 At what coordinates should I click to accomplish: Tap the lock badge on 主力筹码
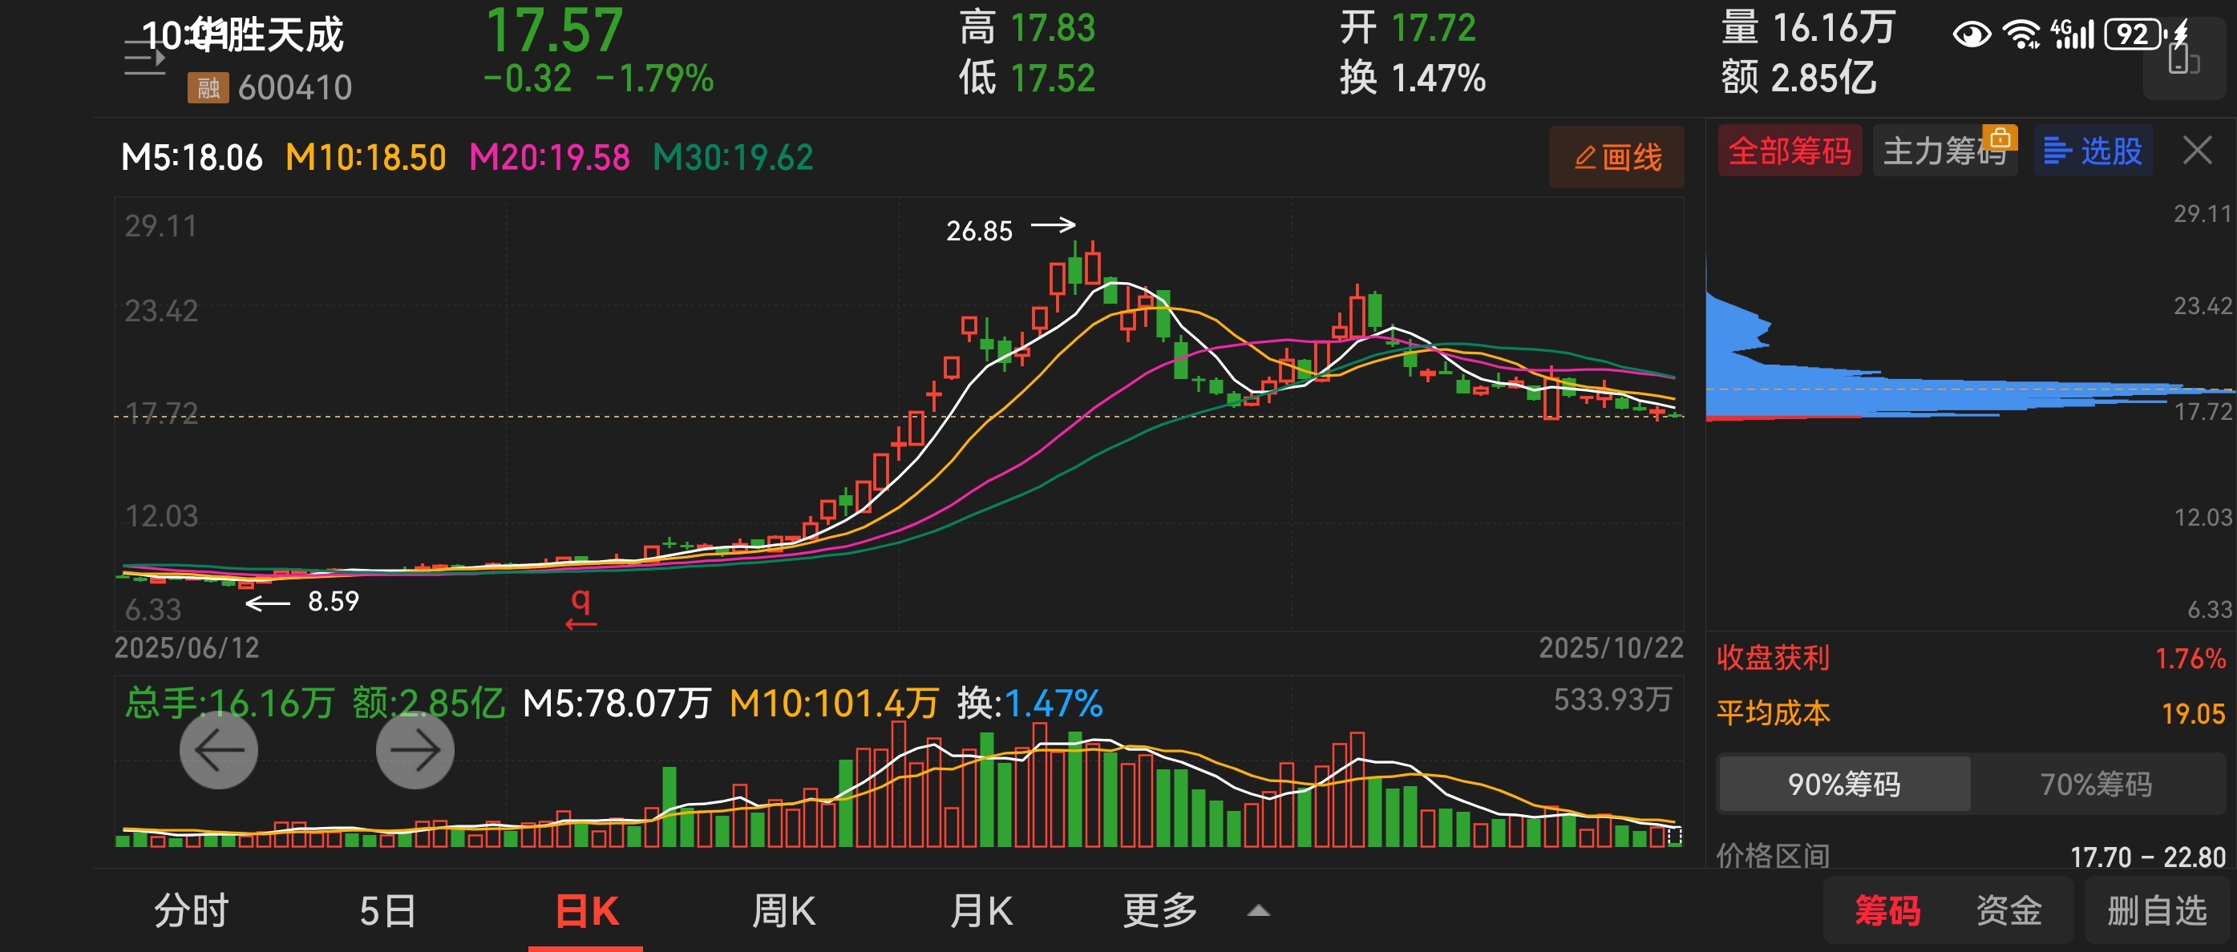2000,138
